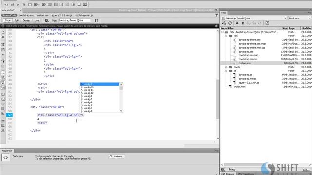This screenshot has height=175, width=312.
Task: Select index.html in the Files tree
Action: 240,87
